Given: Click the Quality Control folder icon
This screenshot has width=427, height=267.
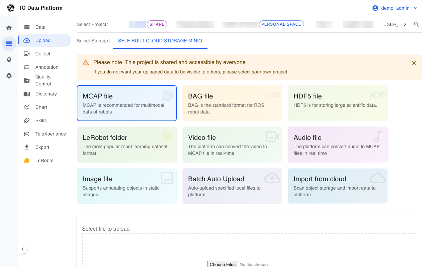Looking at the screenshot, I should coord(27,80).
